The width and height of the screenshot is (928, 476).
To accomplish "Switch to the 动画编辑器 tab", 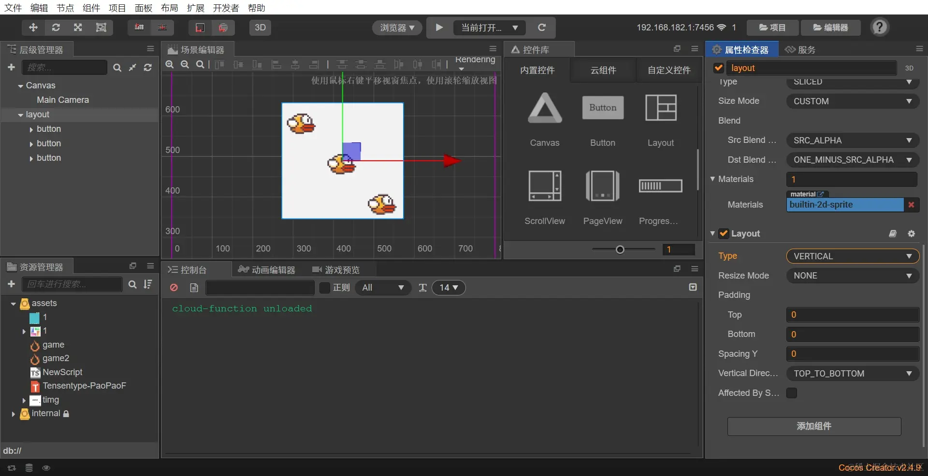I will coord(267,270).
